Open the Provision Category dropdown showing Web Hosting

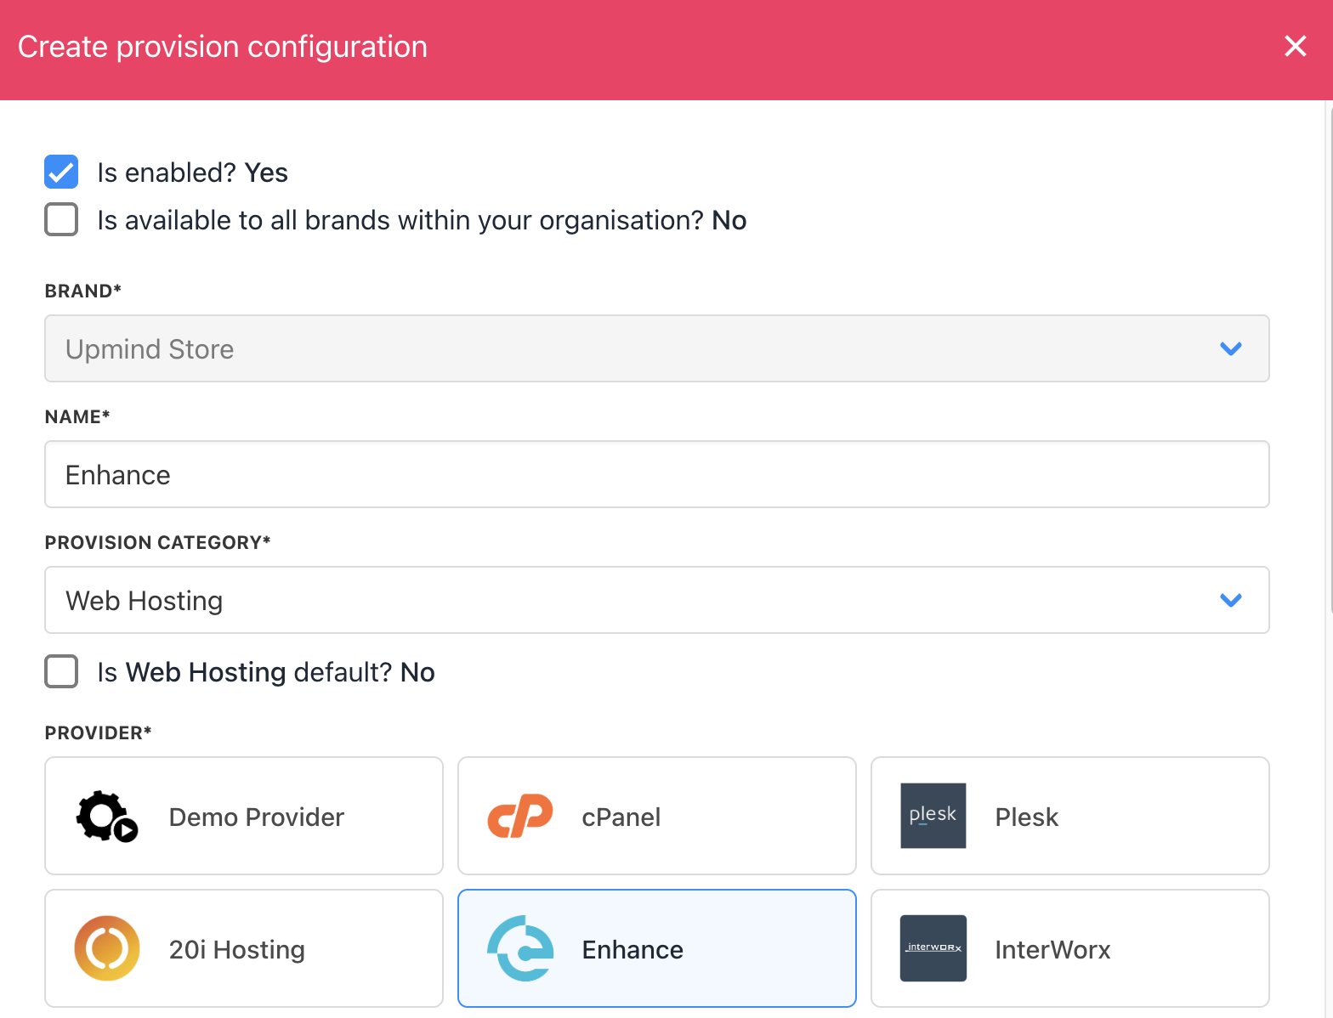pyautogui.click(x=656, y=600)
